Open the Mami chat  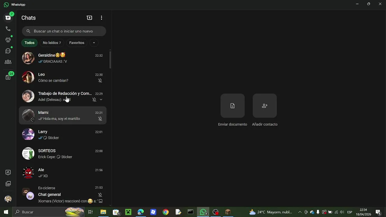63,115
